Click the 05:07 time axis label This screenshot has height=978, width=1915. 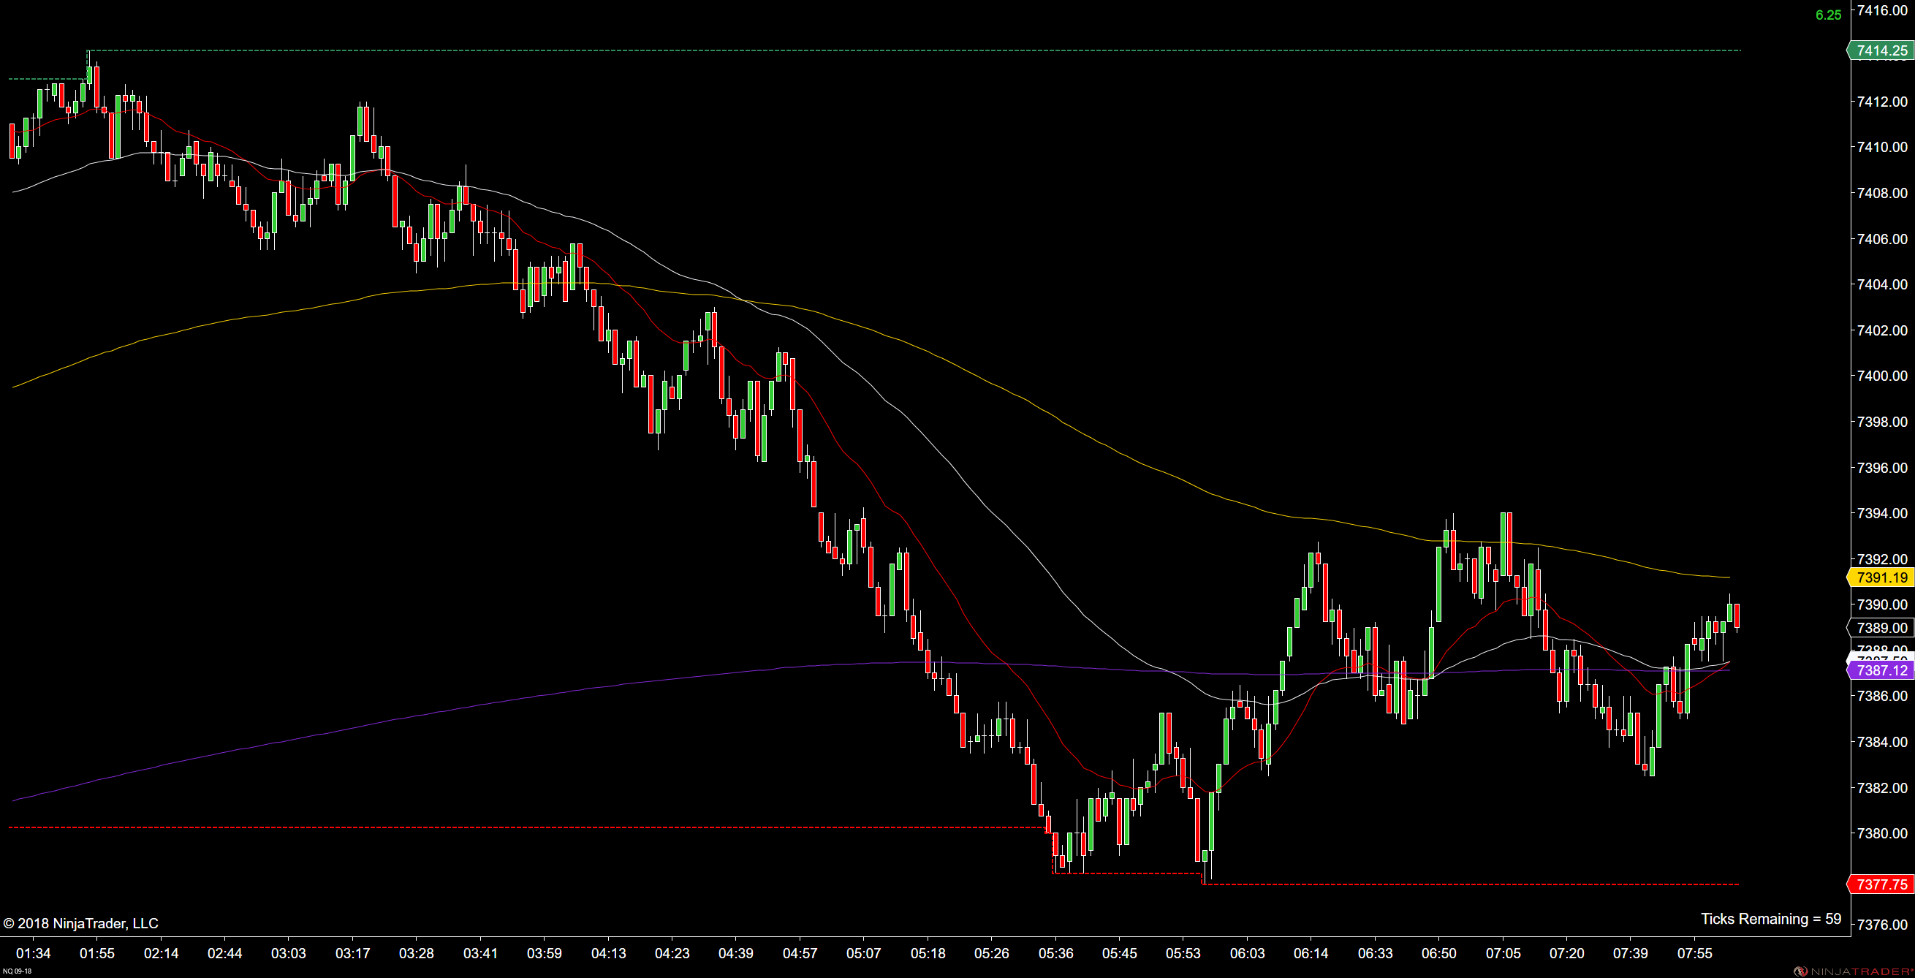[x=864, y=953]
